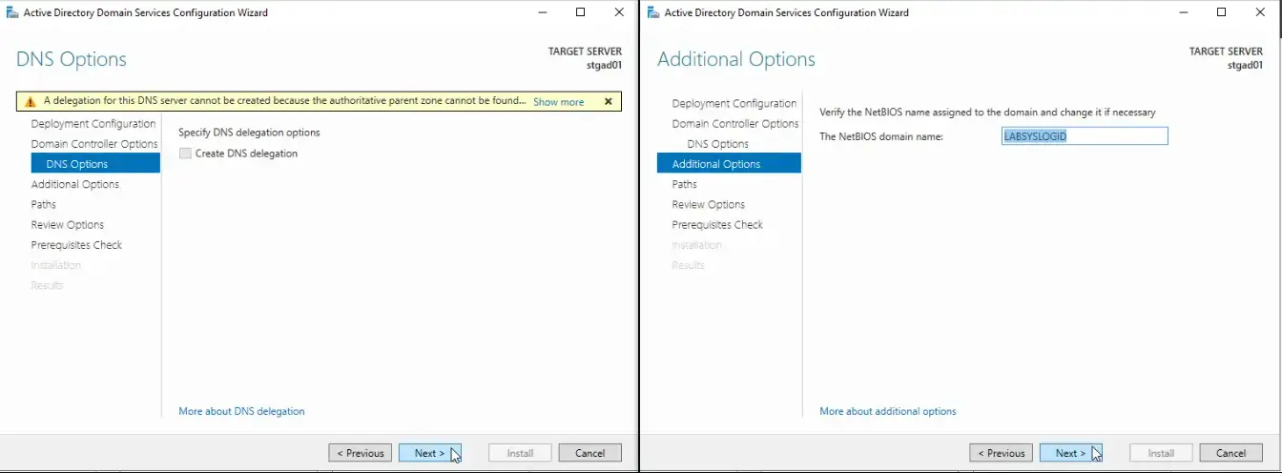1282x473 pixels.
Task: Click the stgad01 target server name in the DNS Options window
Action: [603, 65]
